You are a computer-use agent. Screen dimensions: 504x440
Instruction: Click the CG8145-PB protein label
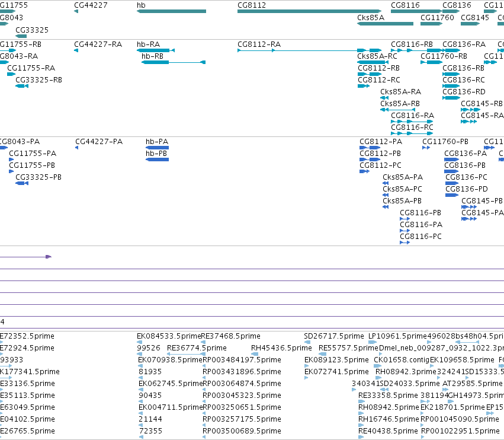coord(482,201)
